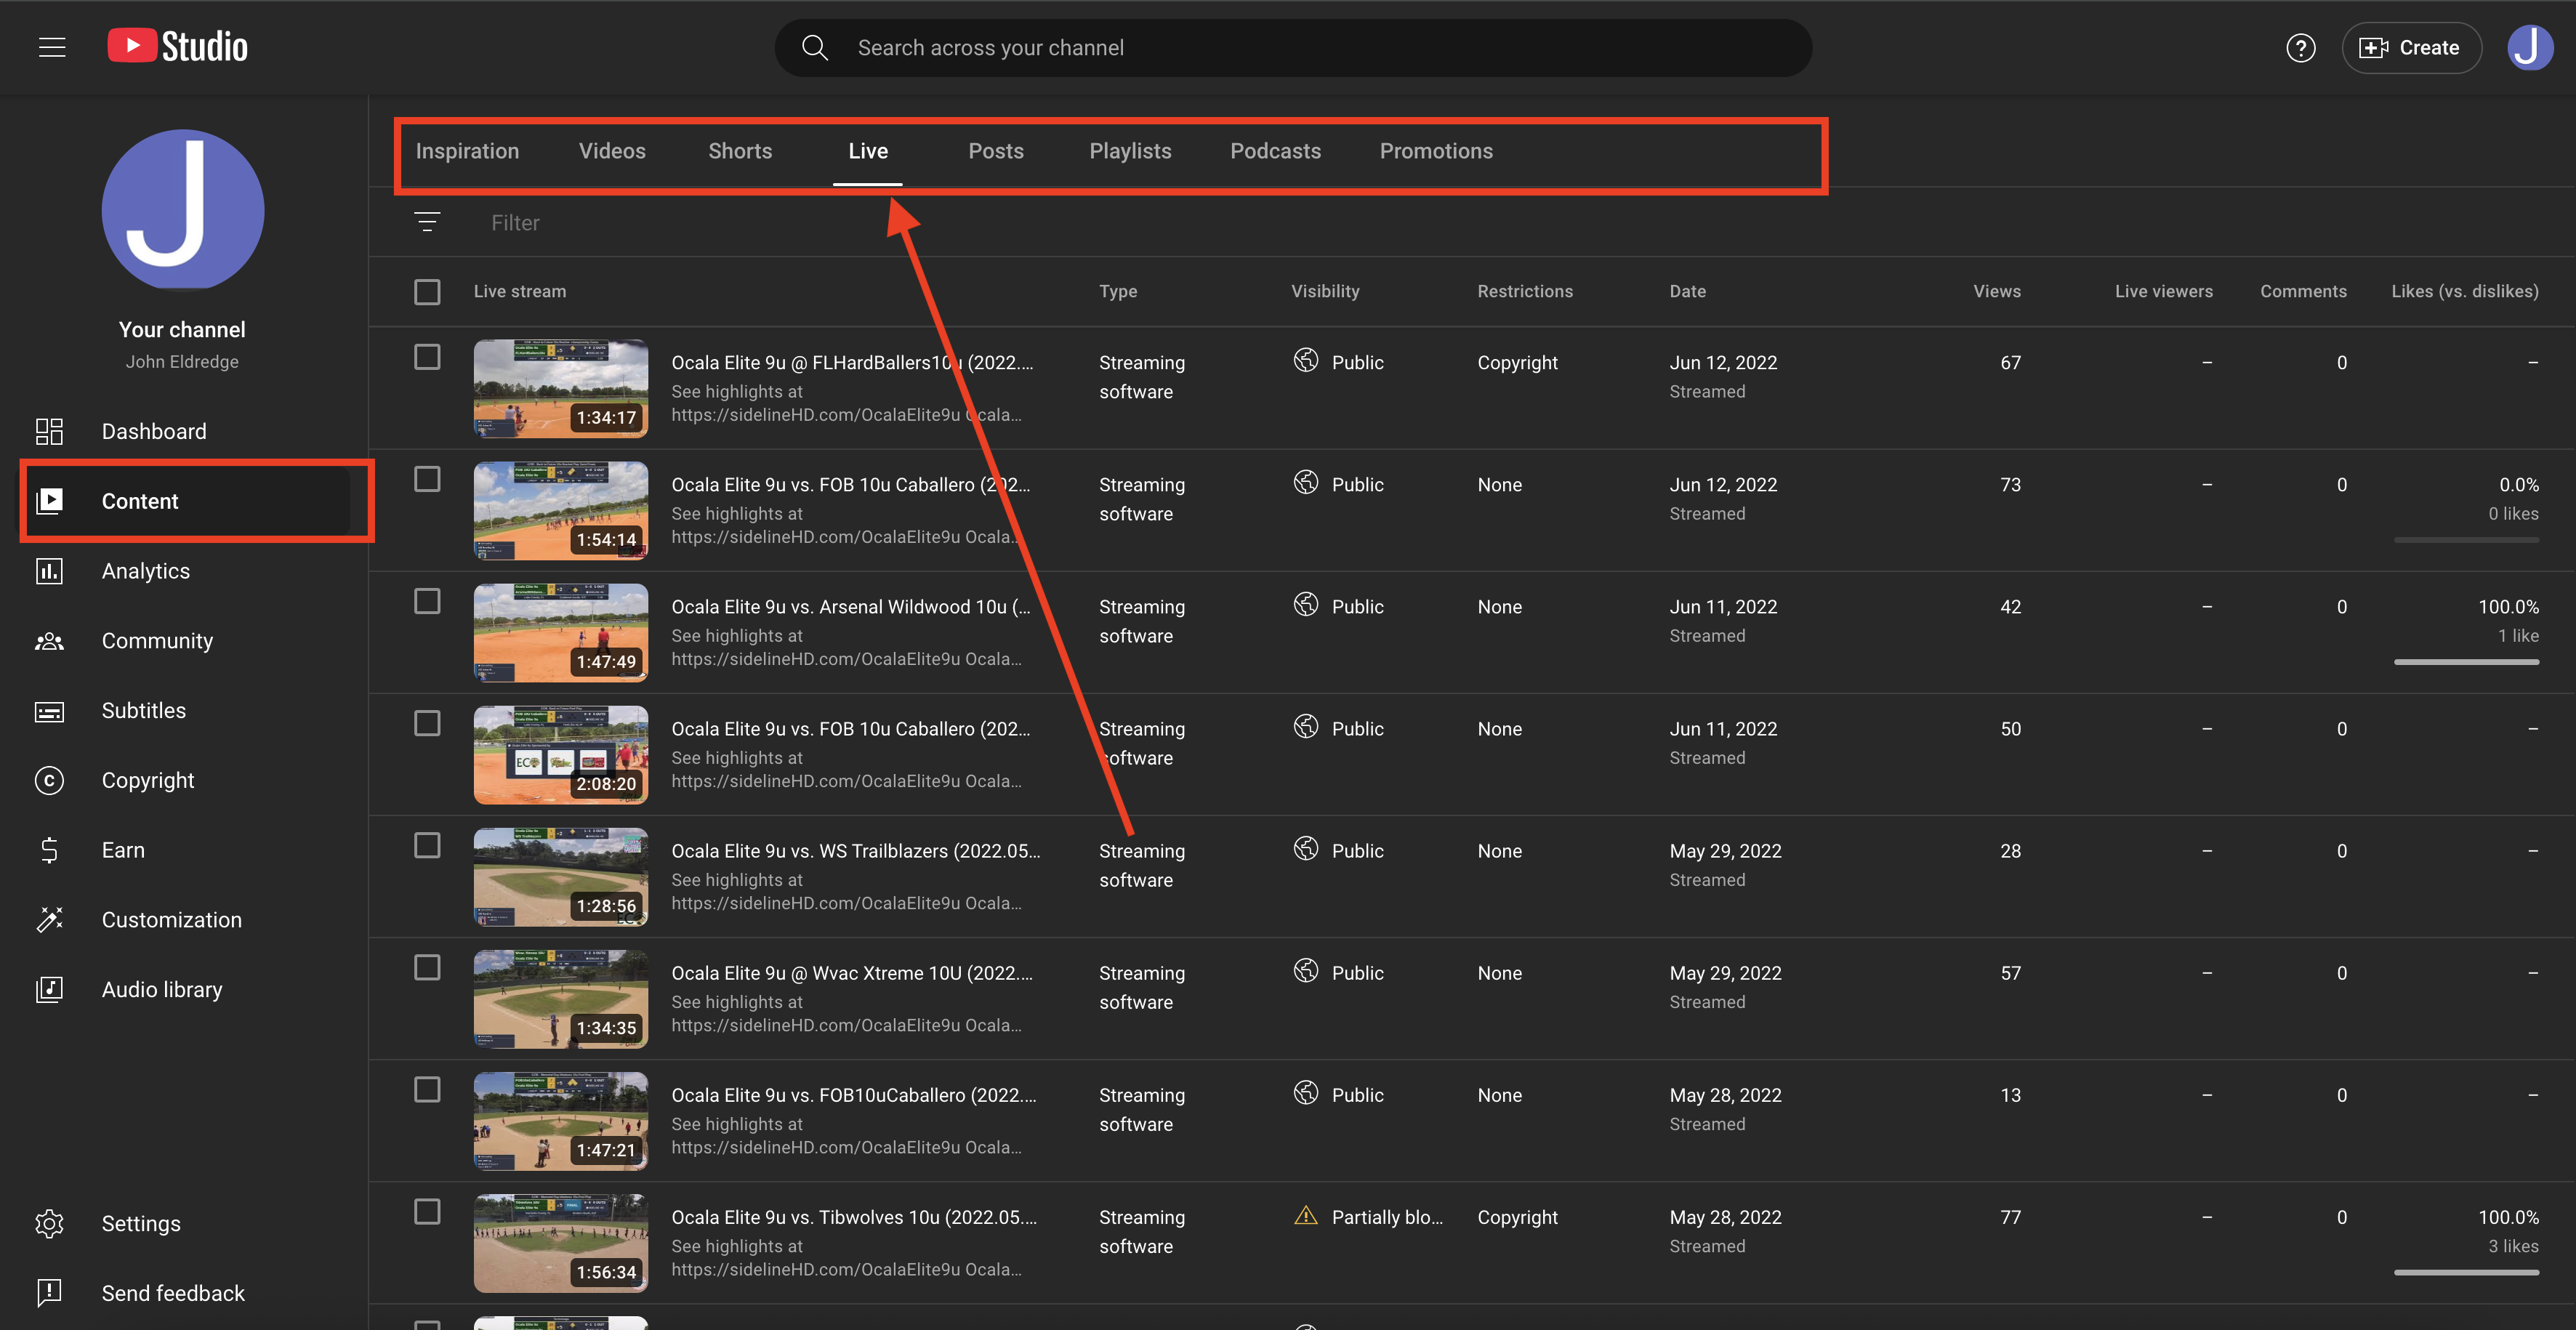Select checkbox for the 1:54:14 FOB 10u Caballero stream
2576x1330 pixels.
coord(427,479)
